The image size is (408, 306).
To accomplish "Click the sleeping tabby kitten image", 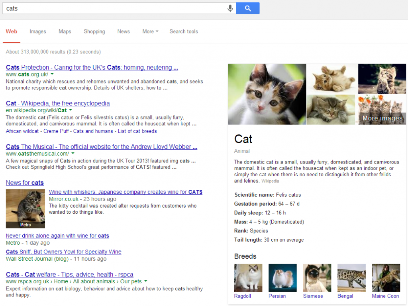I will click(x=331, y=109).
